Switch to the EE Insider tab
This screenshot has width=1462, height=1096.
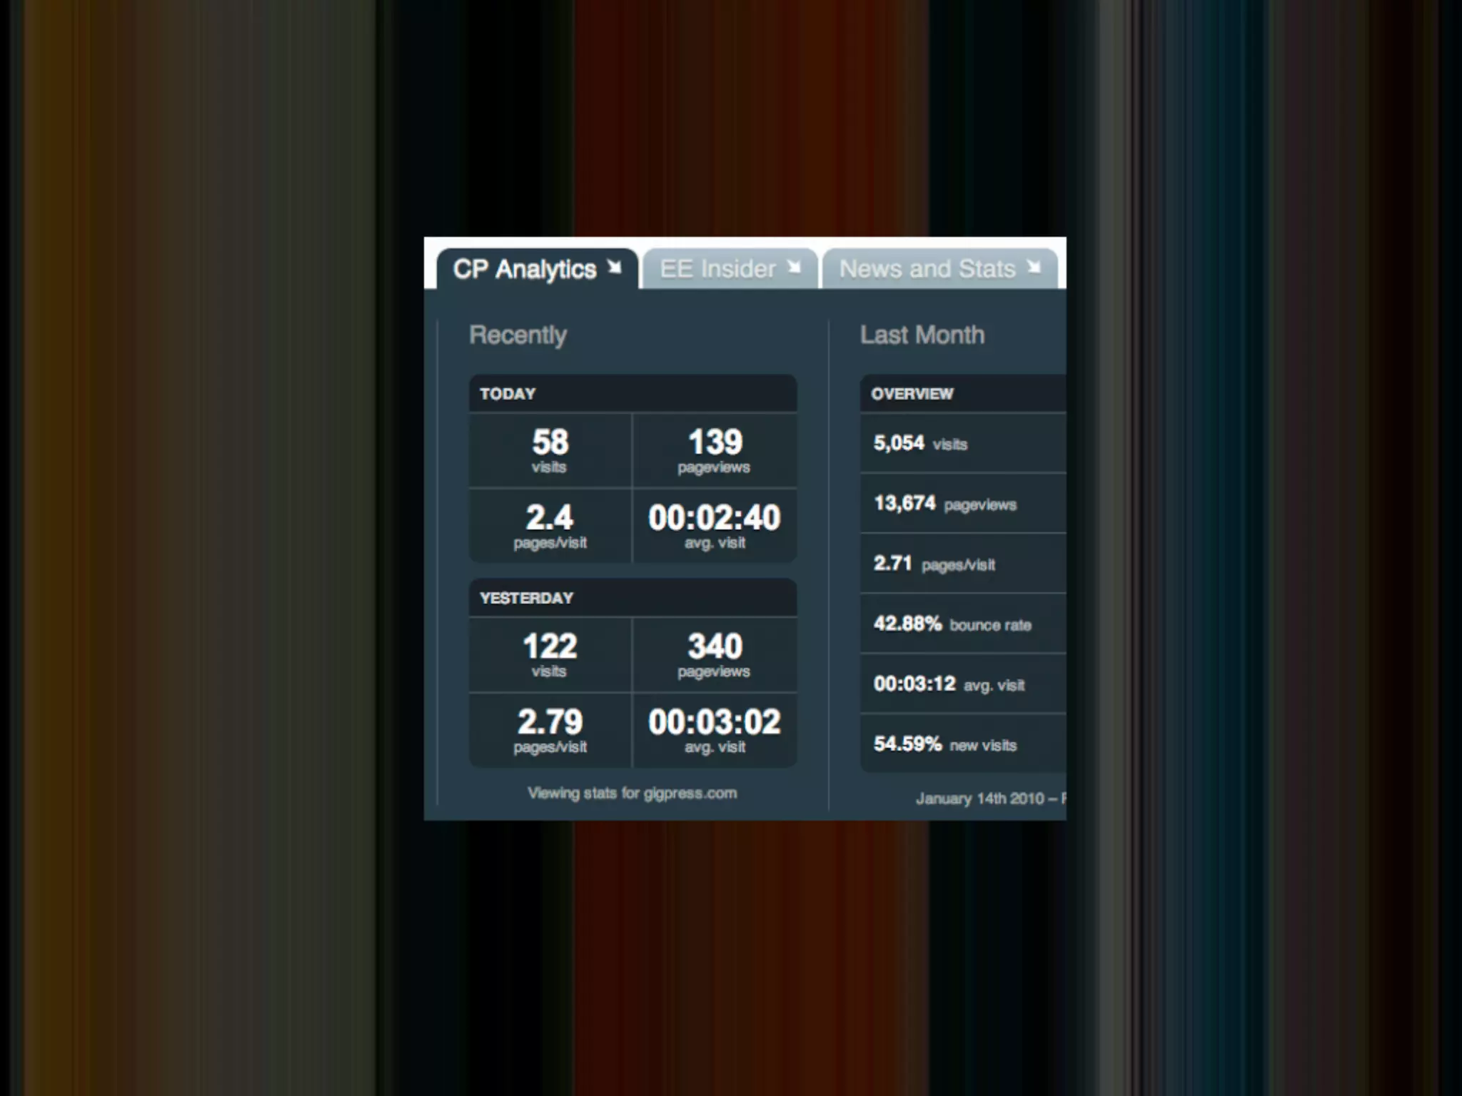tap(730, 269)
